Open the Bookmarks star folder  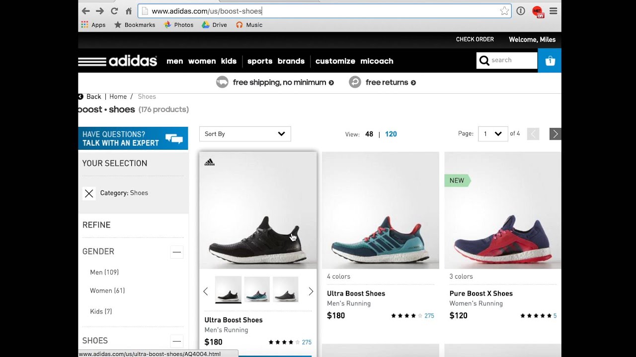point(135,25)
